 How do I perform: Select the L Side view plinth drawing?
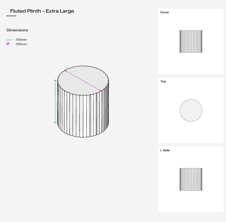pyautogui.click(x=191, y=179)
